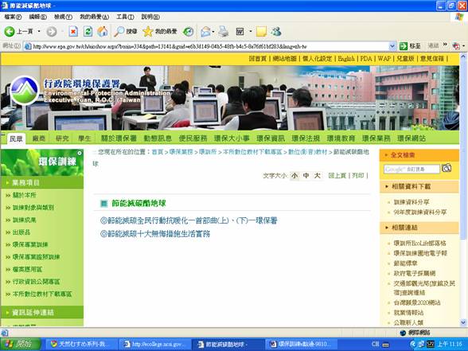Viewport: 468px width, 351px height.
Task: Click the Print toolbar icon
Action: (223, 31)
